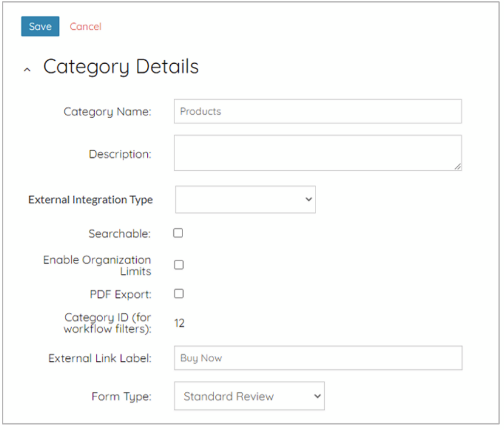Focus the Category Name input field
Image resolution: width=504 pixels, height=430 pixels.
[317, 112]
